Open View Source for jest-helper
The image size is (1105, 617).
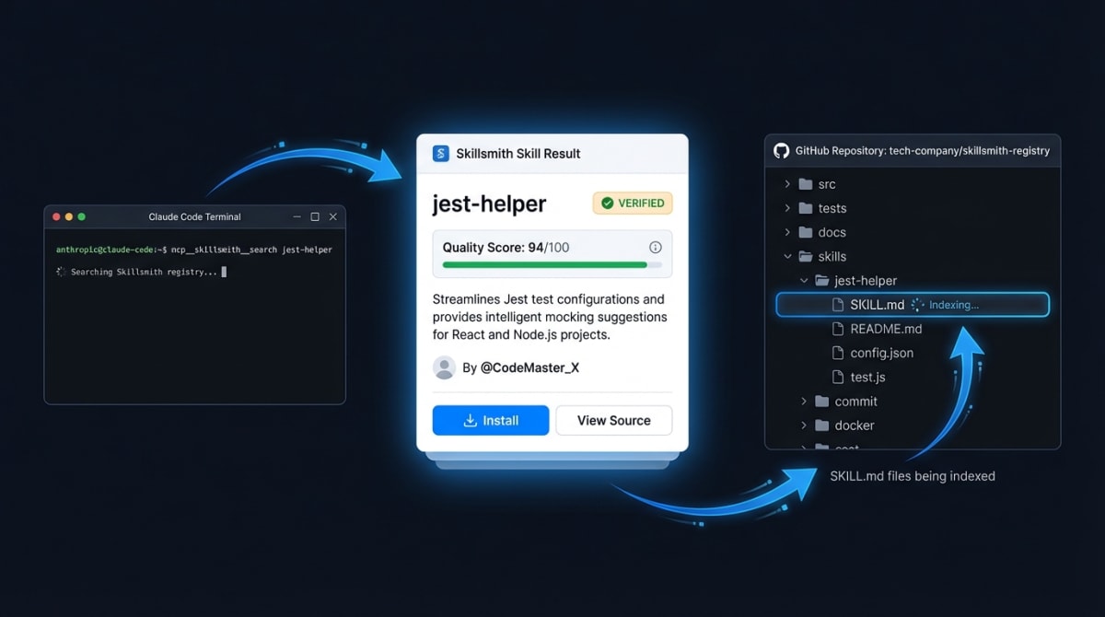pyautogui.click(x=614, y=420)
